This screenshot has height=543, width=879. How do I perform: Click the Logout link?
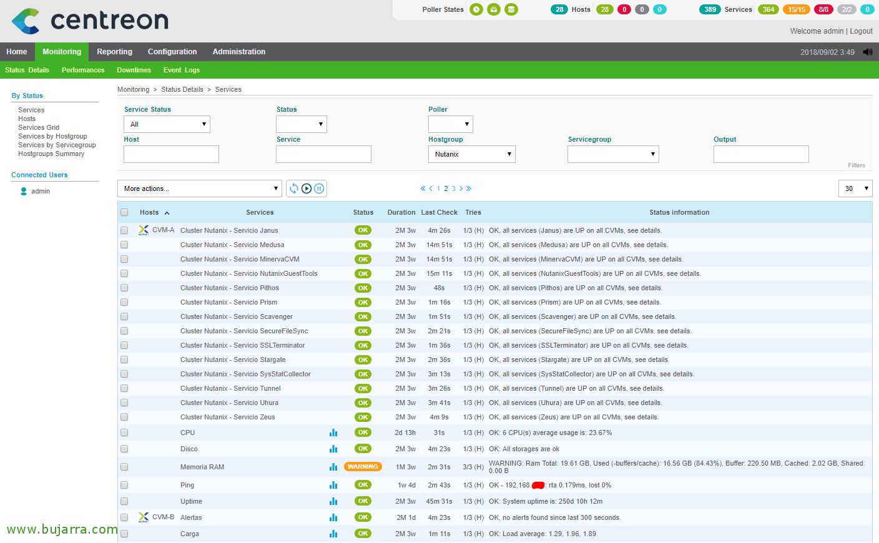point(861,31)
